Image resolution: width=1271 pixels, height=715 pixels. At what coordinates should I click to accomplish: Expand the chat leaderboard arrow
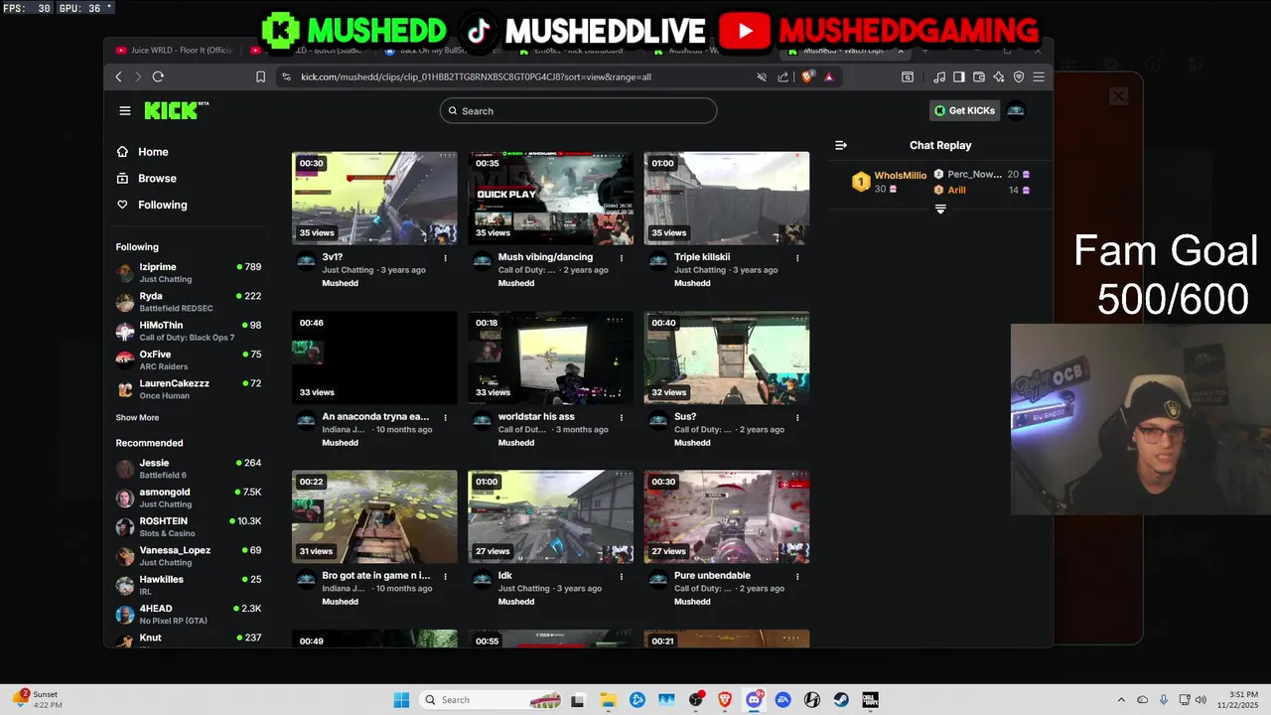click(940, 210)
